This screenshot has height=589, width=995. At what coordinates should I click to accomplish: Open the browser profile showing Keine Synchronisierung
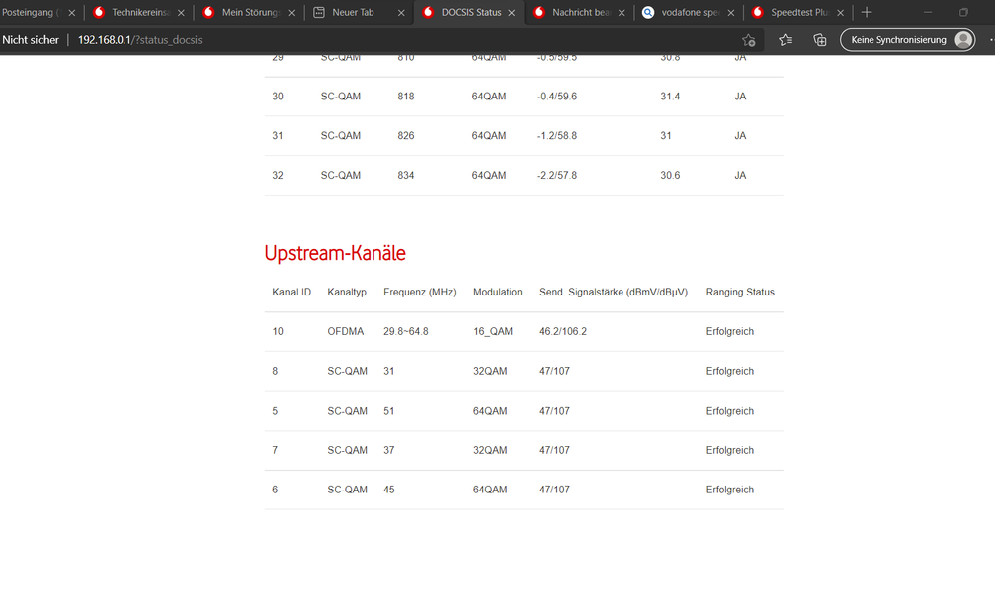[906, 40]
